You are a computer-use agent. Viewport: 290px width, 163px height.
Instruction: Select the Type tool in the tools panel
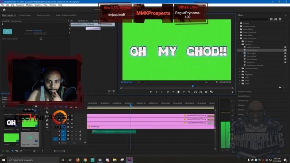pyautogui.click(x=47, y=129)
